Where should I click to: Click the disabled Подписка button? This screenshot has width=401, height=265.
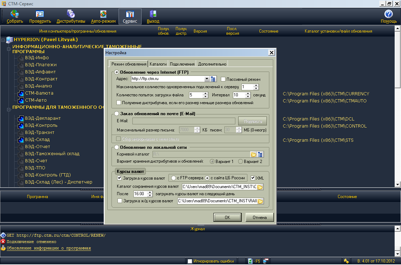pyautogui.click(x=253, y=121)
